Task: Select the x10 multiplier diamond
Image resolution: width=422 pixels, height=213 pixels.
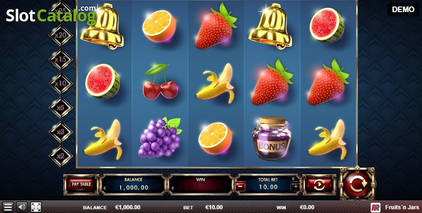Action: coord(61,83)
